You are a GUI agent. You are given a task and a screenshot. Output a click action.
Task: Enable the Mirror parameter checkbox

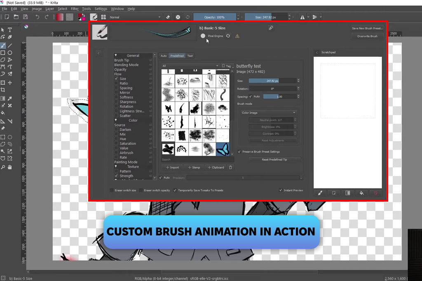pos(116,93)
